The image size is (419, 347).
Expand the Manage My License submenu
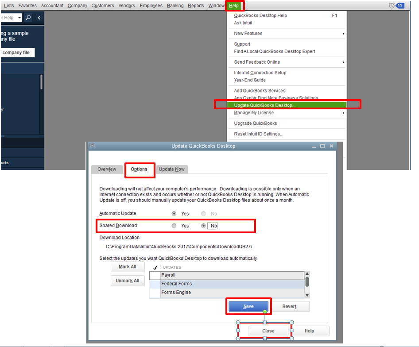[343, 113]
